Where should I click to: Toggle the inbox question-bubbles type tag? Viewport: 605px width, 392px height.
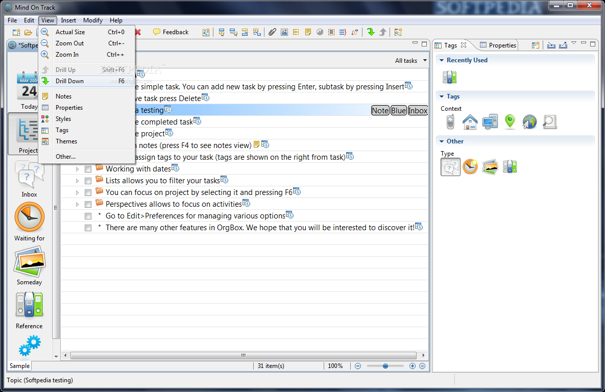coord(450,167)
